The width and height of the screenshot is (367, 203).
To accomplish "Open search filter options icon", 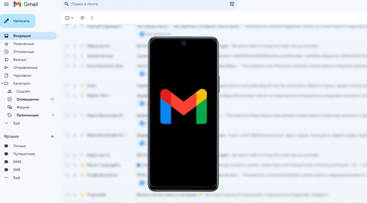I will coord(232,4).
